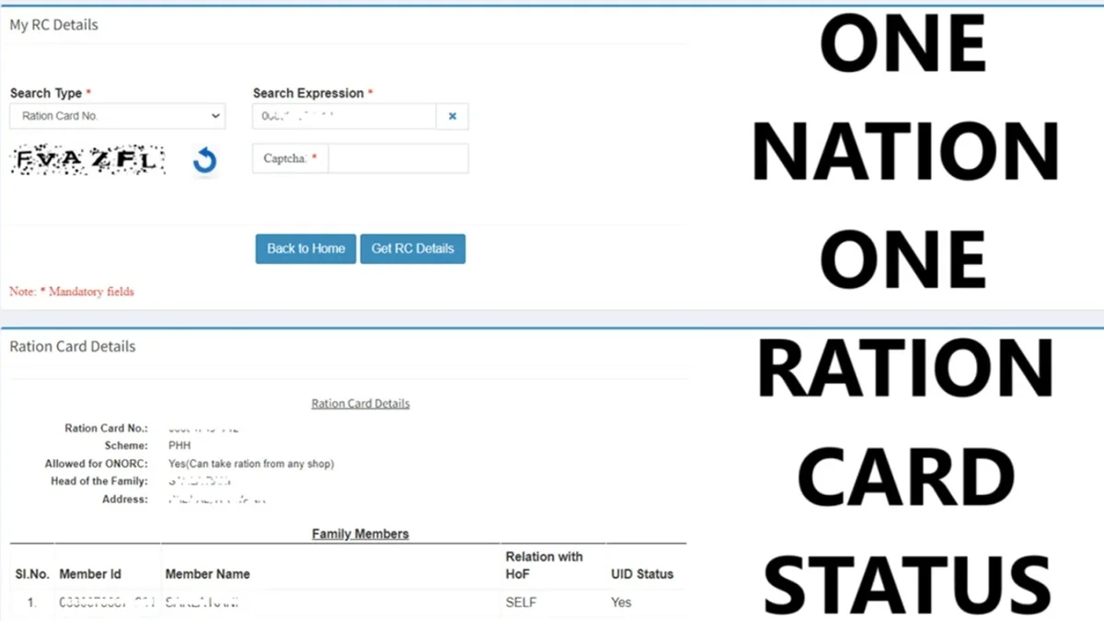Click the Search Type dropdown arrow
The width and height of the screenshot is (1104, 621).
click(215, 116)
